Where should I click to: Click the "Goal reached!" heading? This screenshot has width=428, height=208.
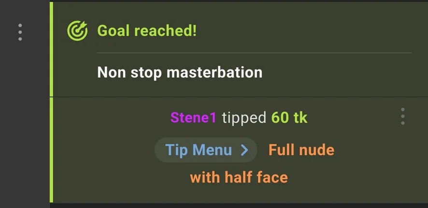tap(147, 31)
